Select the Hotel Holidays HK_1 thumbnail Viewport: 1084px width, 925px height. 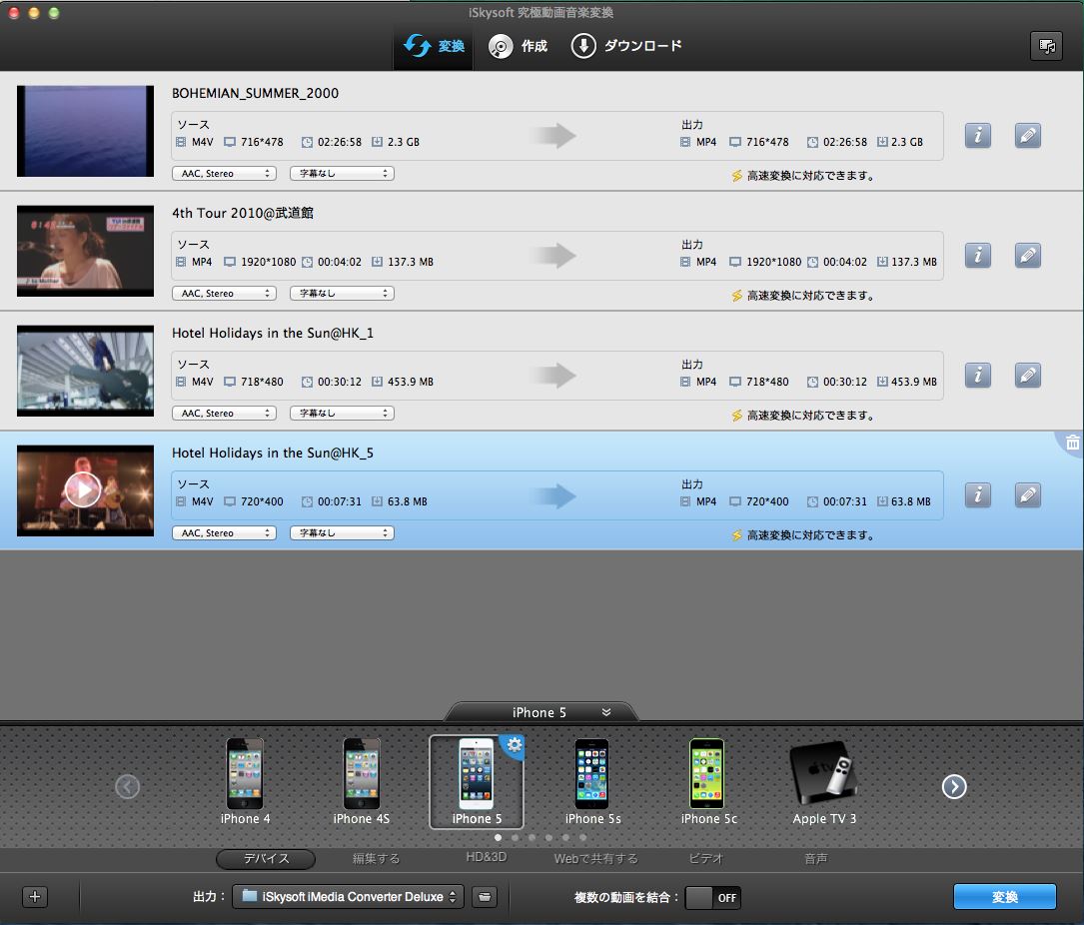click(85, 371)
